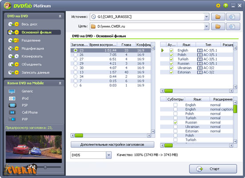The width and height of the screenshot is (245, 178).
Task: Click the Cars preview thumbnail
Action: 34,147
